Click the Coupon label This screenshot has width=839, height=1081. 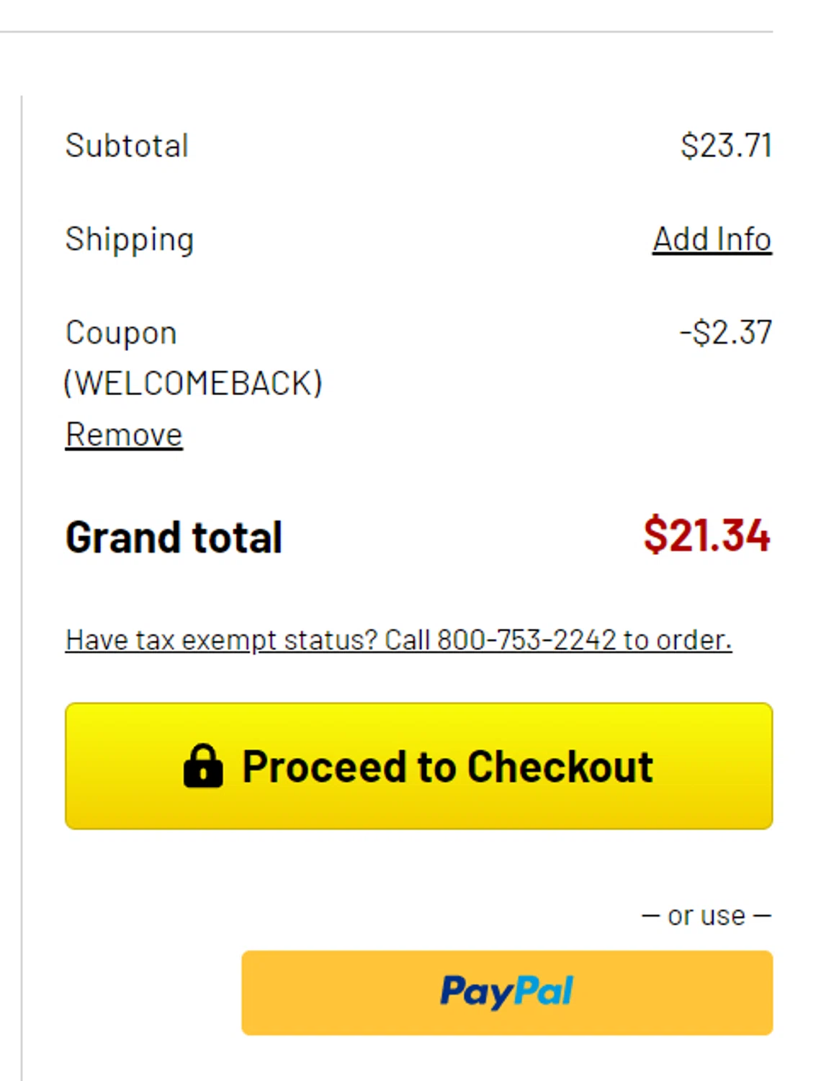point(121,333)
